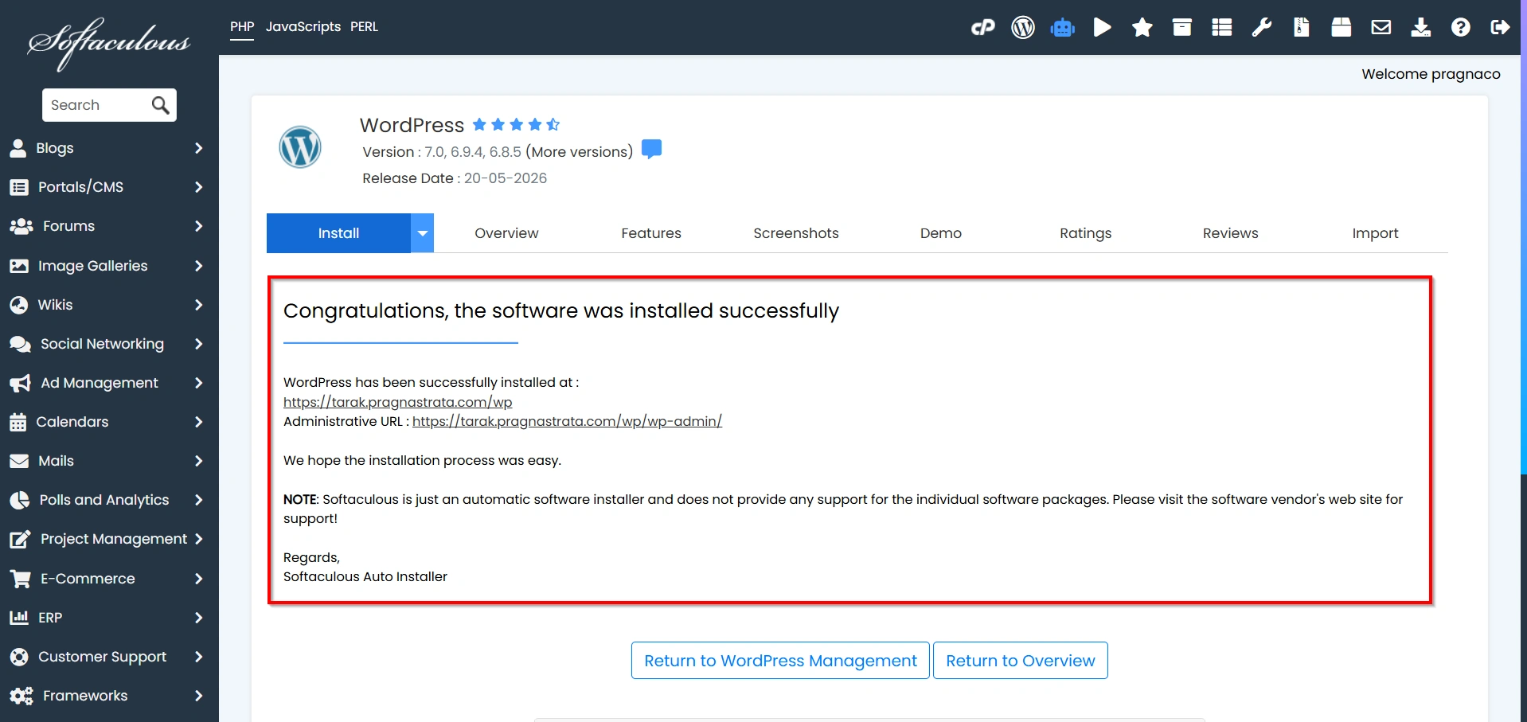Open WordPress Manager icon in top toolbar
Screen dimensions: 1527x722
point(1023,28)
